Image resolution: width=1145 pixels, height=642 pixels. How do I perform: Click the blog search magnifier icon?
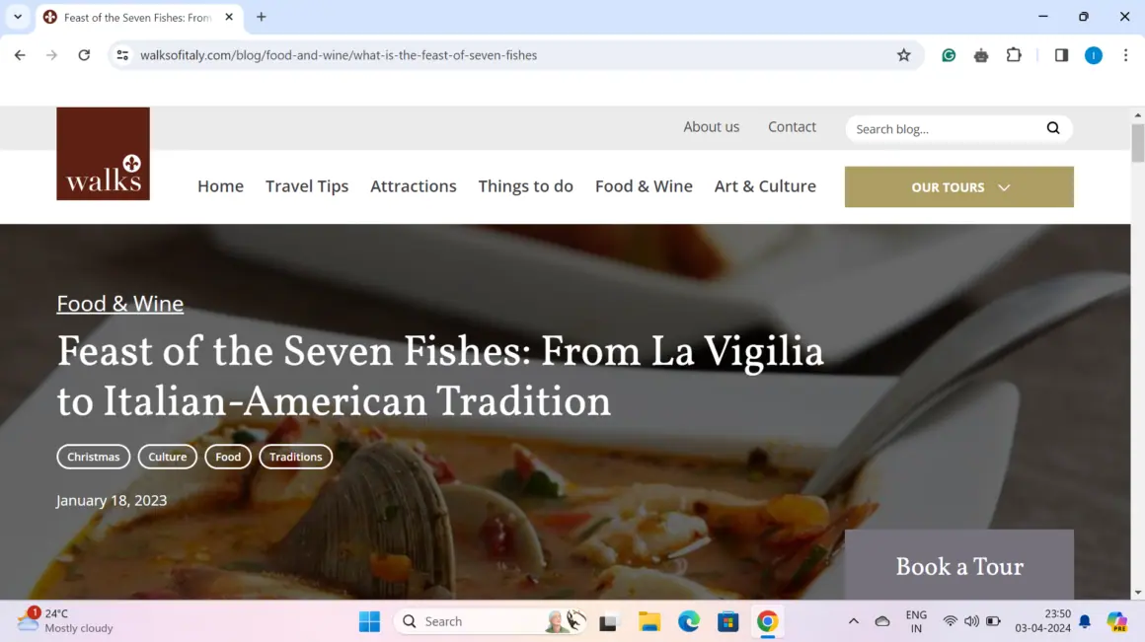tap(1053, 128)
